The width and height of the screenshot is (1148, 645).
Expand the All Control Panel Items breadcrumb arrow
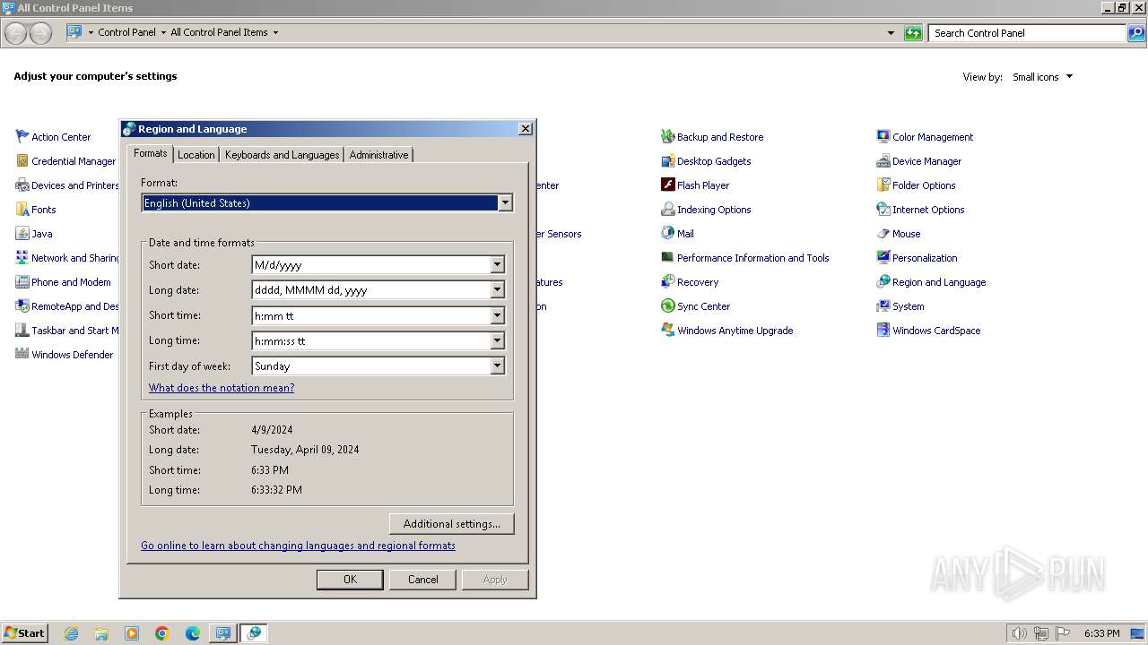(275, 32)
